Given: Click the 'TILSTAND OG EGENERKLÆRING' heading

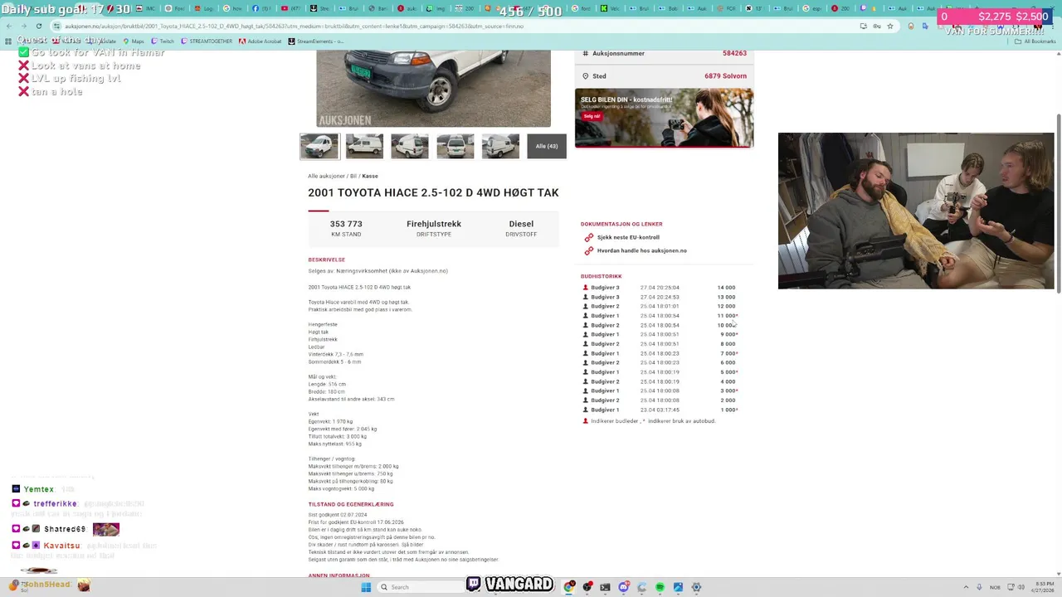Looking at the screenshot, I should pyautogui.click(x=351, y=504).
